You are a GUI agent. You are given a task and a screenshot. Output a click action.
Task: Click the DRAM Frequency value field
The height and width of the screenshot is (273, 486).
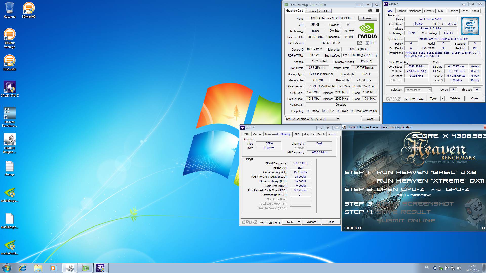click(300, 163)
